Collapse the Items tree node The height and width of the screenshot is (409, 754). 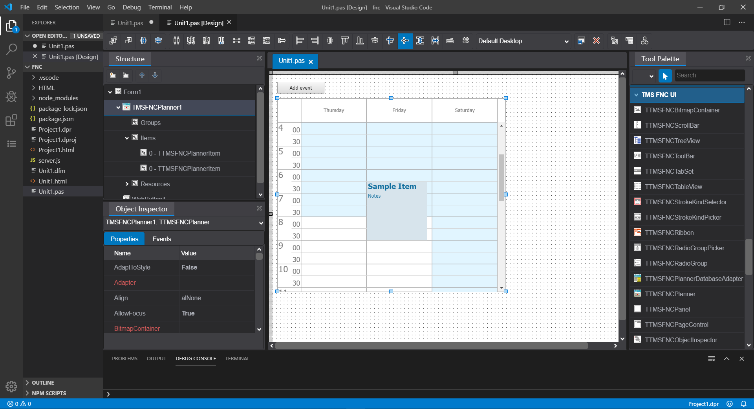(127, 138)
